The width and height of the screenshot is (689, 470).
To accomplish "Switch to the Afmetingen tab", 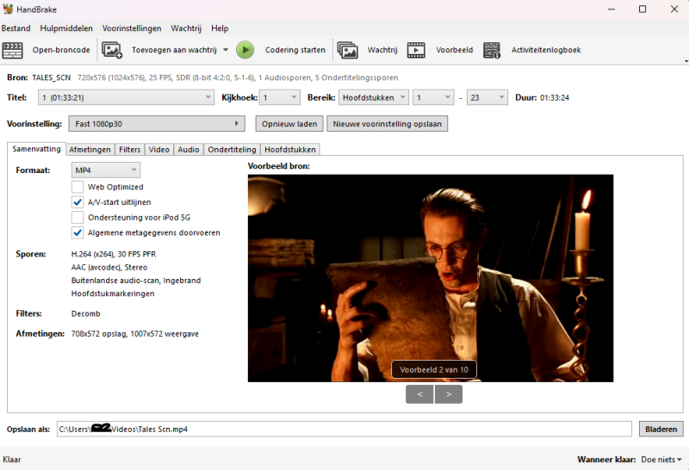I will 90,149.
